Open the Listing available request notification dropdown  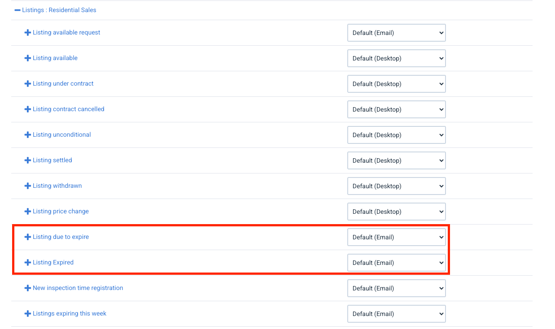(x=396, y=33)
